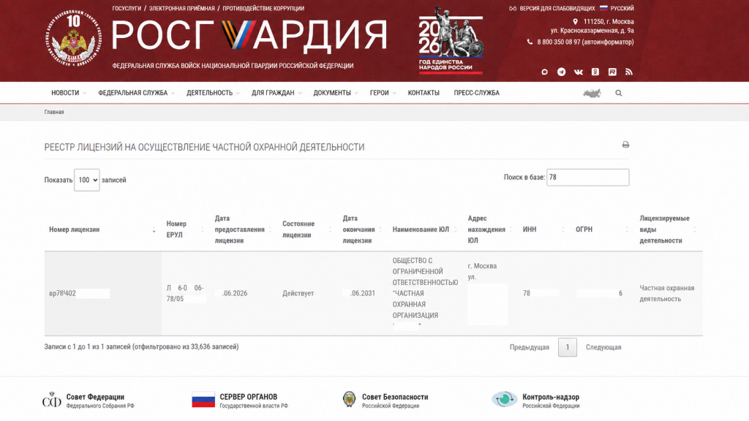This screenshot has height=421, width=749.
Task: Open the Электронная приёмная link
Action: point(181,9)
